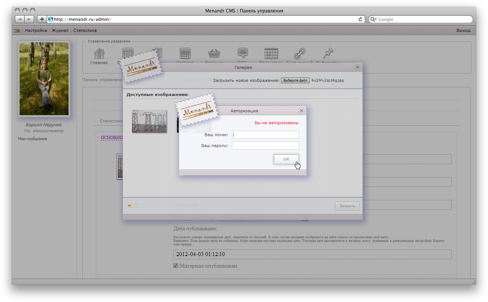This screenshot has height=302, width=488.
Task: Open Мои сообщения link
Action: click(32, 138)
